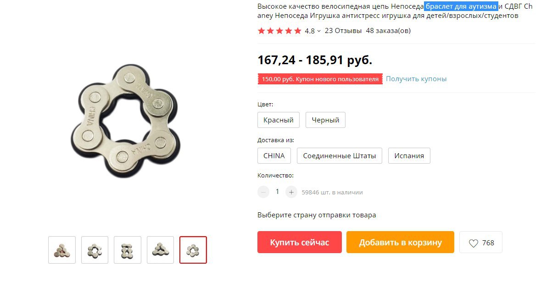Choose CHINA as shipping origin
Image resolution: width=541 pixels, height=282 pixels.
click(x=274, y=155)
